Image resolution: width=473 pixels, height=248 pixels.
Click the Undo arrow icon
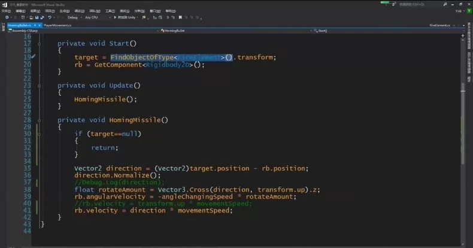[50, 17]
